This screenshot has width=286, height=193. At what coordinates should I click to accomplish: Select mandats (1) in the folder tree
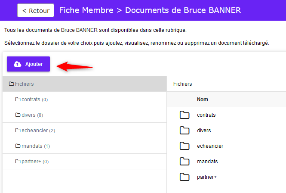coord(85,146)
